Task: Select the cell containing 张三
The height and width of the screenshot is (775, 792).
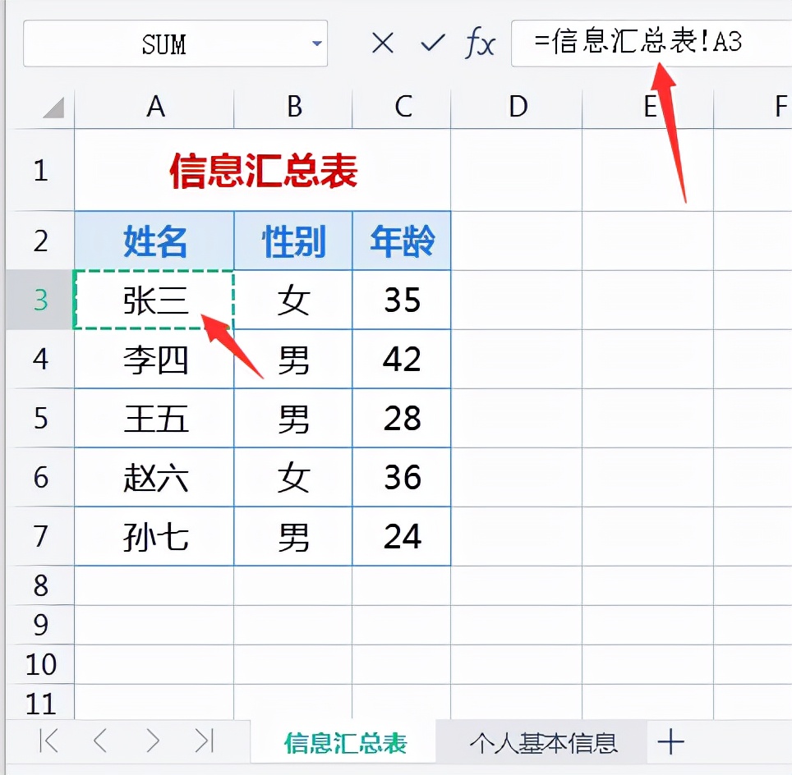Action: pos(154,300)
